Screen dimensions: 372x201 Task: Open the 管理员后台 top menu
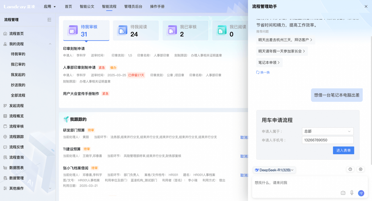pos(133,6)
